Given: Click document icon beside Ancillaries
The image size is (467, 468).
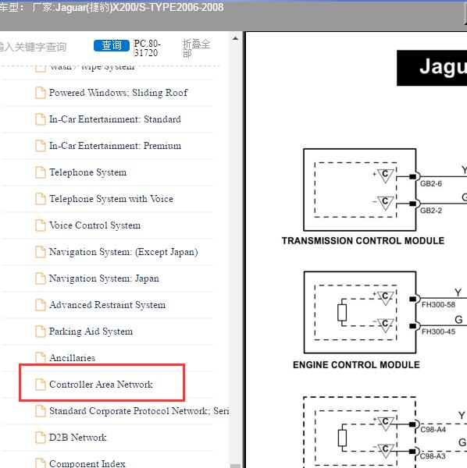Looking at the screenshot, I should [41, 357].
